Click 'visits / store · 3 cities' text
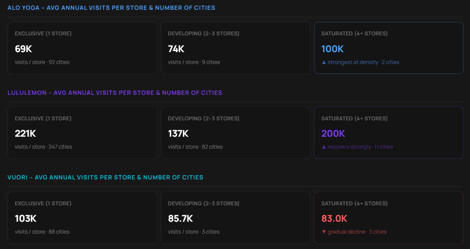Screen dimensions: 470x249 coord(194,232)
